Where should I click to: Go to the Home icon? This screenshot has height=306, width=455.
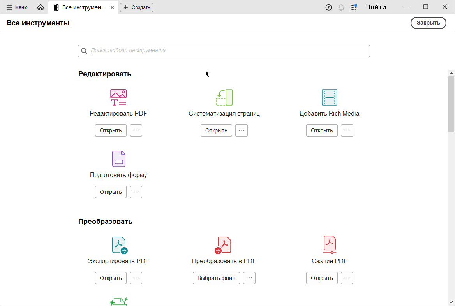pyautogui.click(x=41, y=7)
